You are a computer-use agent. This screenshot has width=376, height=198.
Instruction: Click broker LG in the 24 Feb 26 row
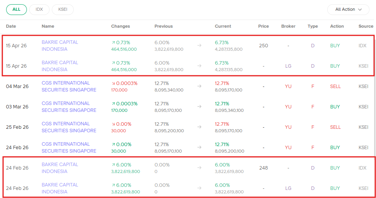(x=288, y=188)
